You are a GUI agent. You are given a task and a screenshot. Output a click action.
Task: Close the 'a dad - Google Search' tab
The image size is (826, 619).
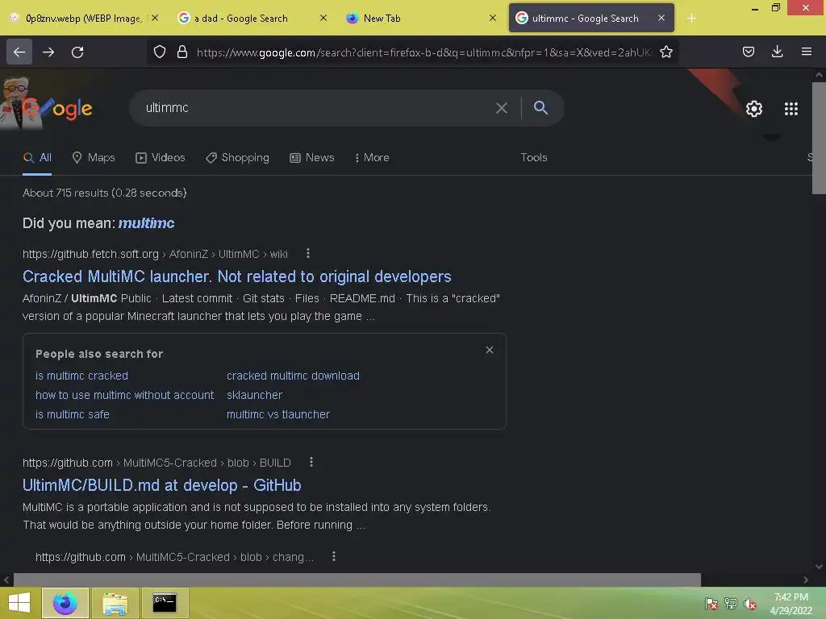[323, 18]
